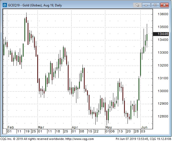Click the GCEQ19 Gold chart title text

[35, 5]
